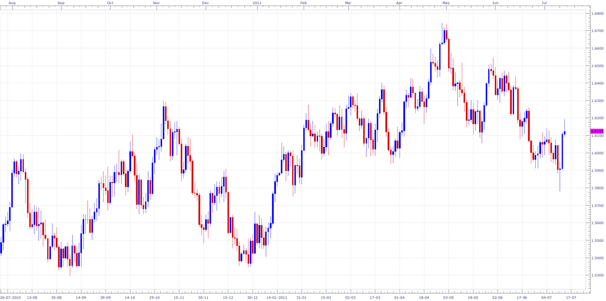Click the 1.6200 price level label
This screenshot has height=301, width=606.
tap(597, 118)
